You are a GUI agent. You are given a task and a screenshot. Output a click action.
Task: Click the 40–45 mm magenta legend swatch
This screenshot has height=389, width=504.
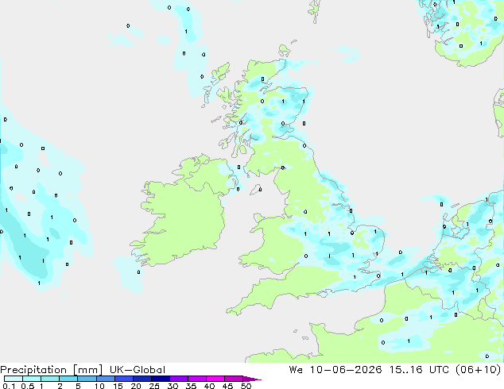click(215, 379)
